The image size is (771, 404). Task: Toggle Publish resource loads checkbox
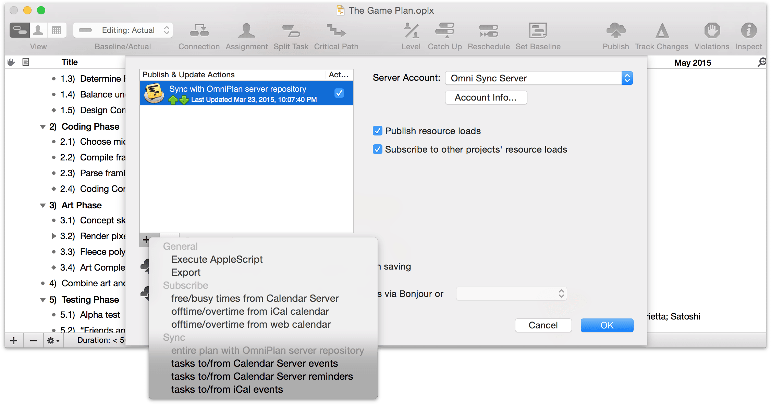point(377,130)
